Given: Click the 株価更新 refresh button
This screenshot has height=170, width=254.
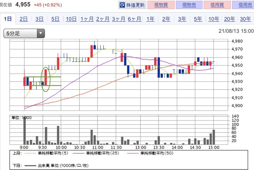Looking at the screenshot, I should pyautogui.click(x=132, y=5).
